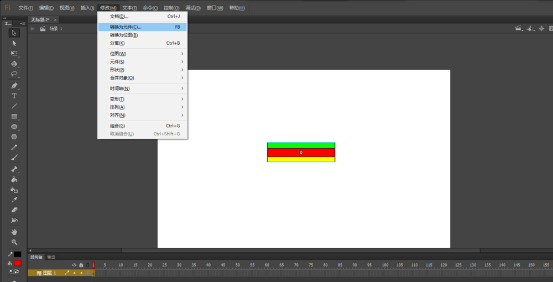Toggle show all layers as outlines icon
This screenshot has width=553, height=282.
pos(87,265)
